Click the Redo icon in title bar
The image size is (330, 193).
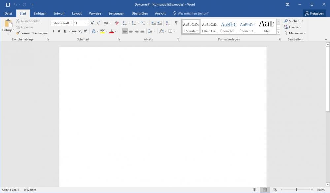[25, 4]
